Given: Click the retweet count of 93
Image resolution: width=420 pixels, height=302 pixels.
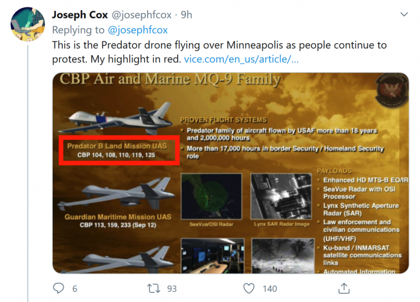Looking at the screenshot, I should (172, 289).
